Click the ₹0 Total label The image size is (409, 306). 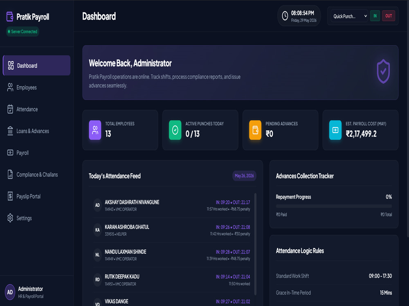coord(386,215)
